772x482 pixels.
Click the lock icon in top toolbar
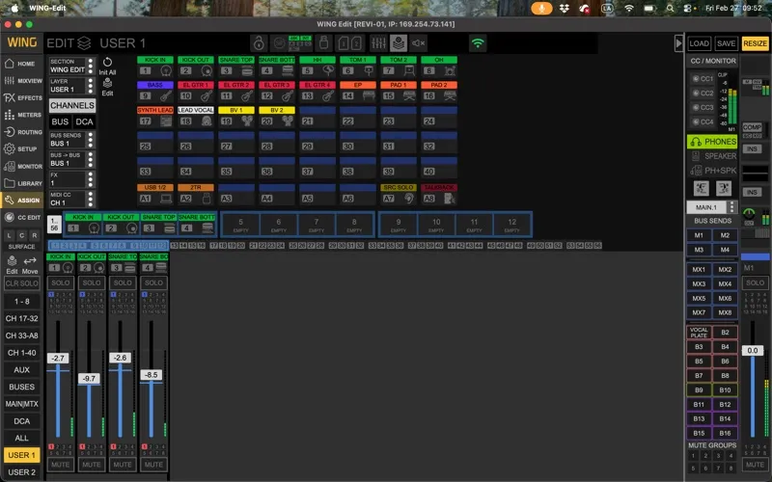click(259, 43)
